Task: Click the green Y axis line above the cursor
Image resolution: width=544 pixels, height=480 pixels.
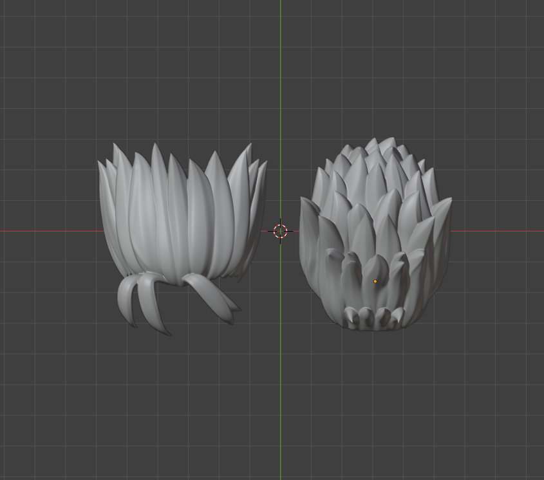Action: [x=280, y=97]
